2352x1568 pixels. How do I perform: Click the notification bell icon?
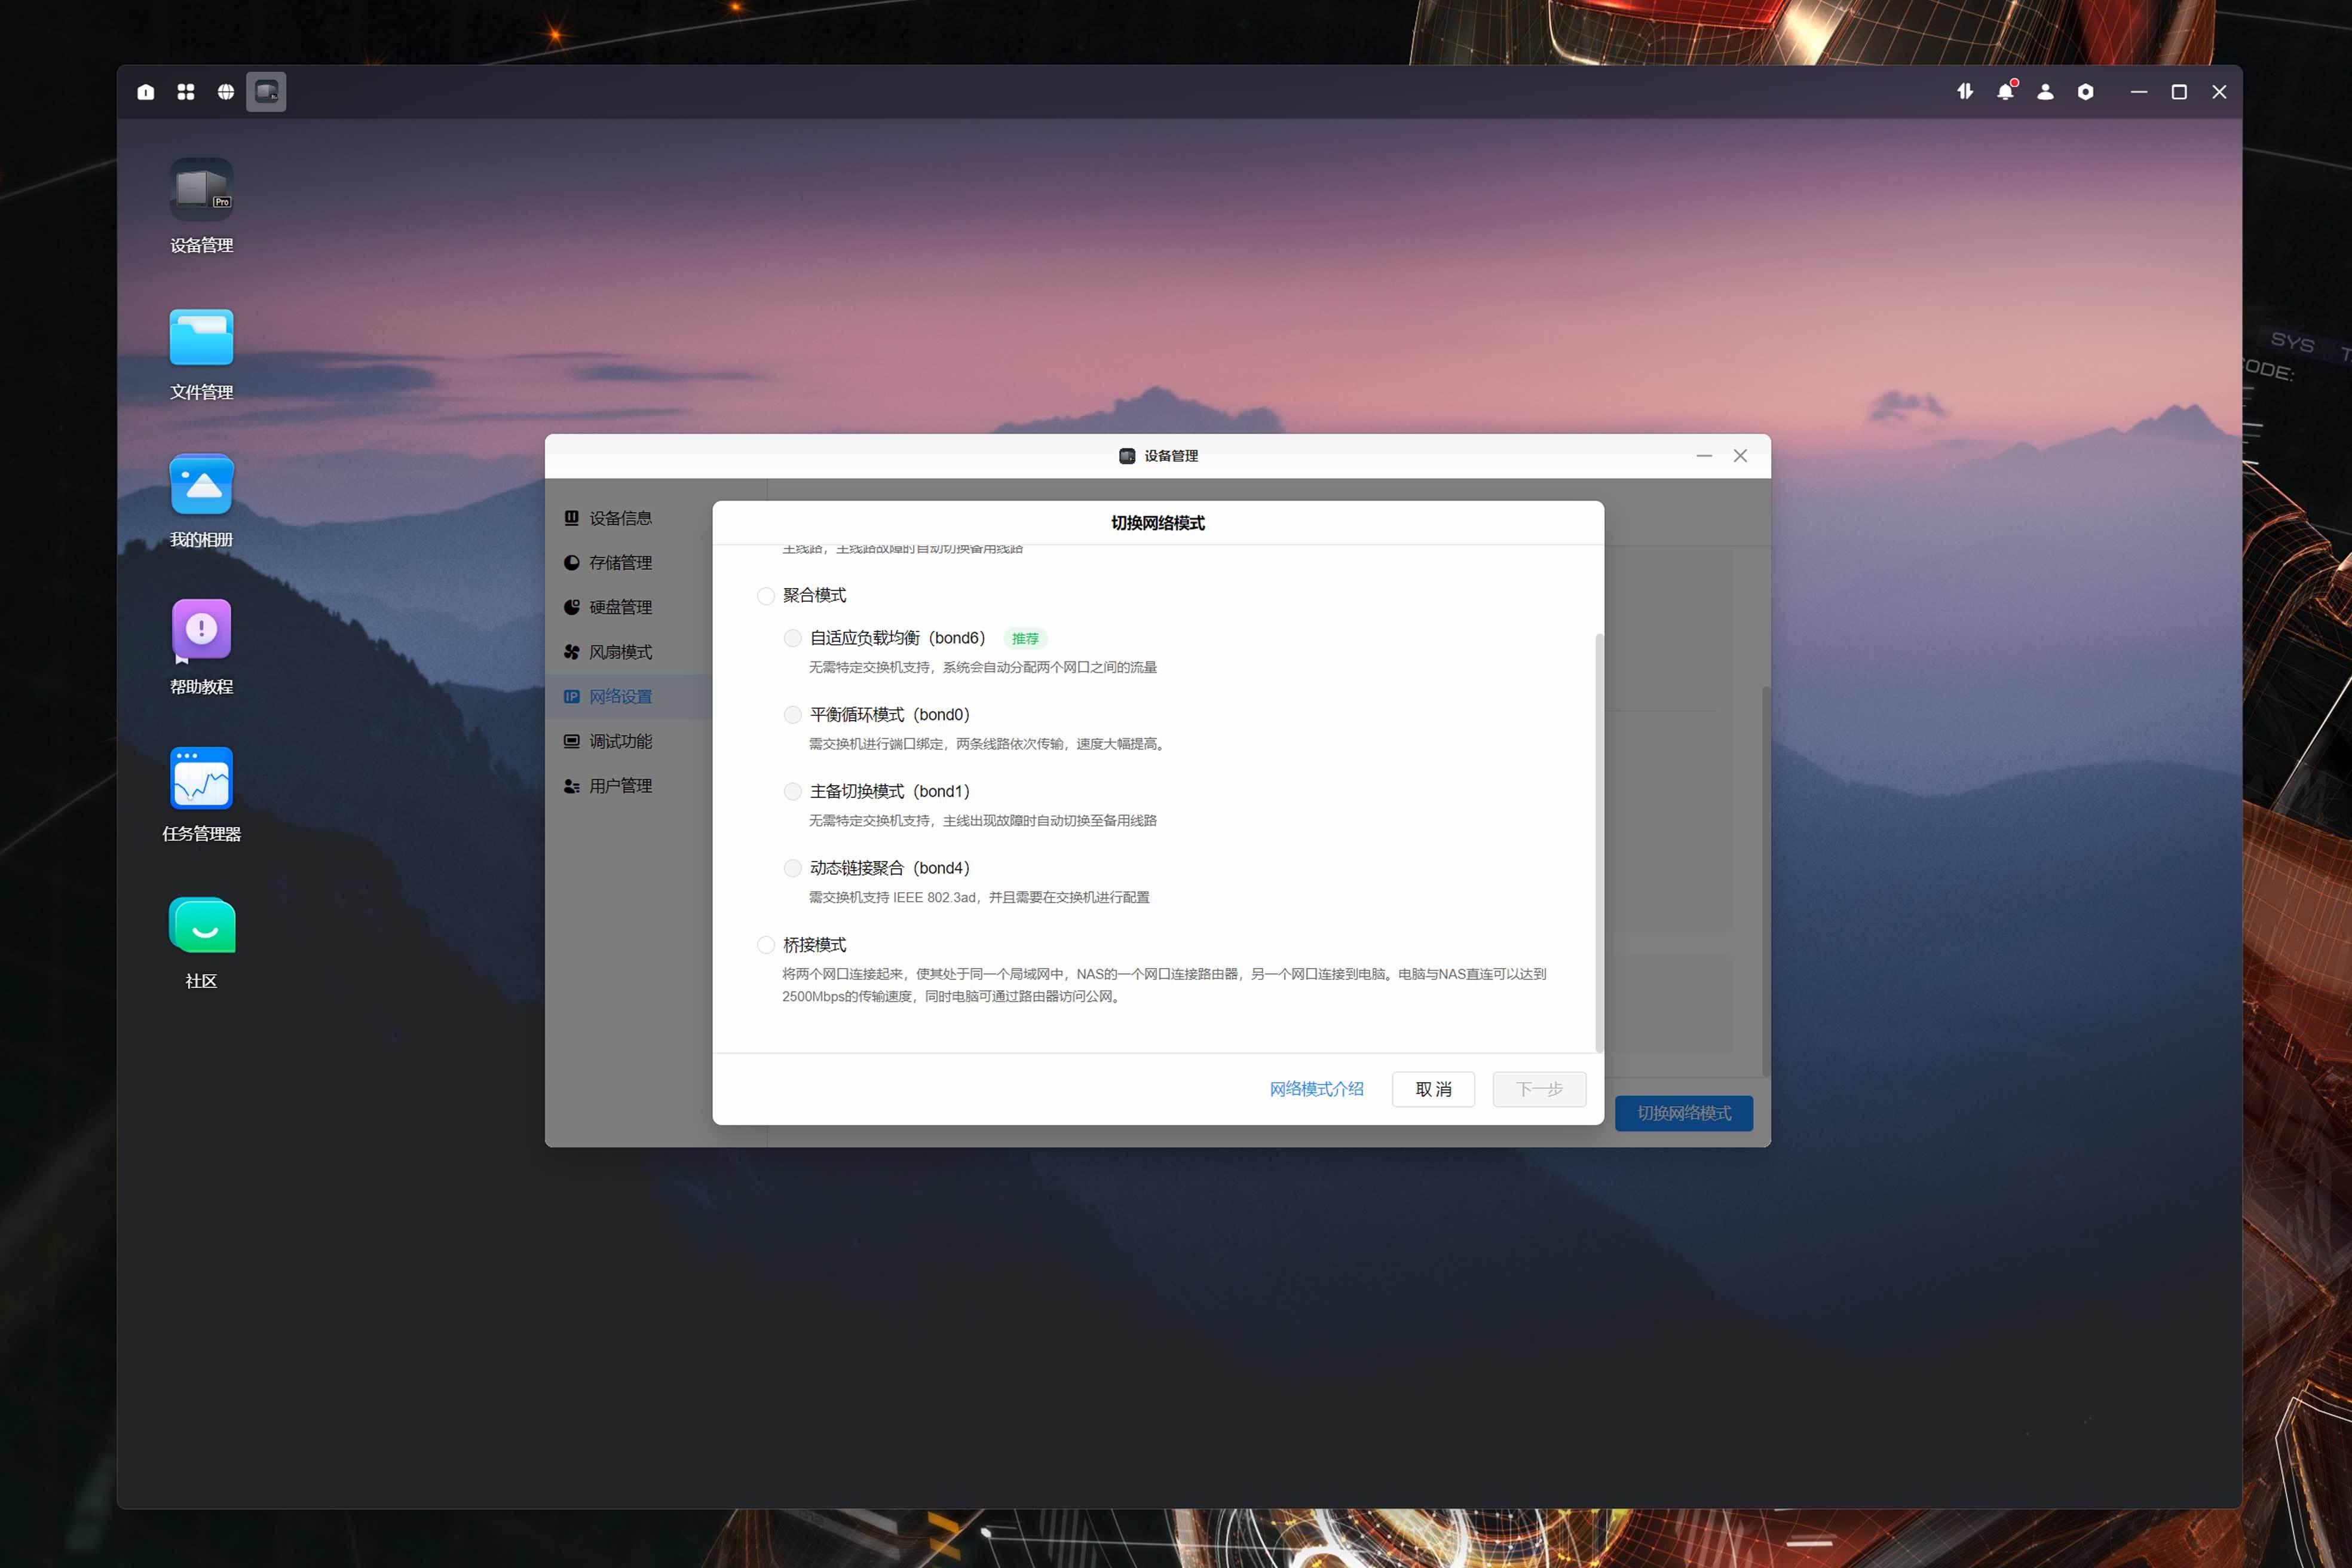2005,92
